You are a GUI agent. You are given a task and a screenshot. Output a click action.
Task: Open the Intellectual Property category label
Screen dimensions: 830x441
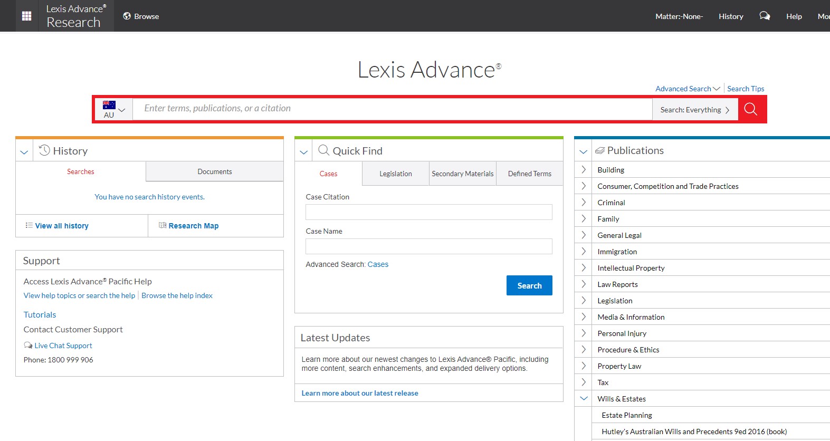(631, 268)
